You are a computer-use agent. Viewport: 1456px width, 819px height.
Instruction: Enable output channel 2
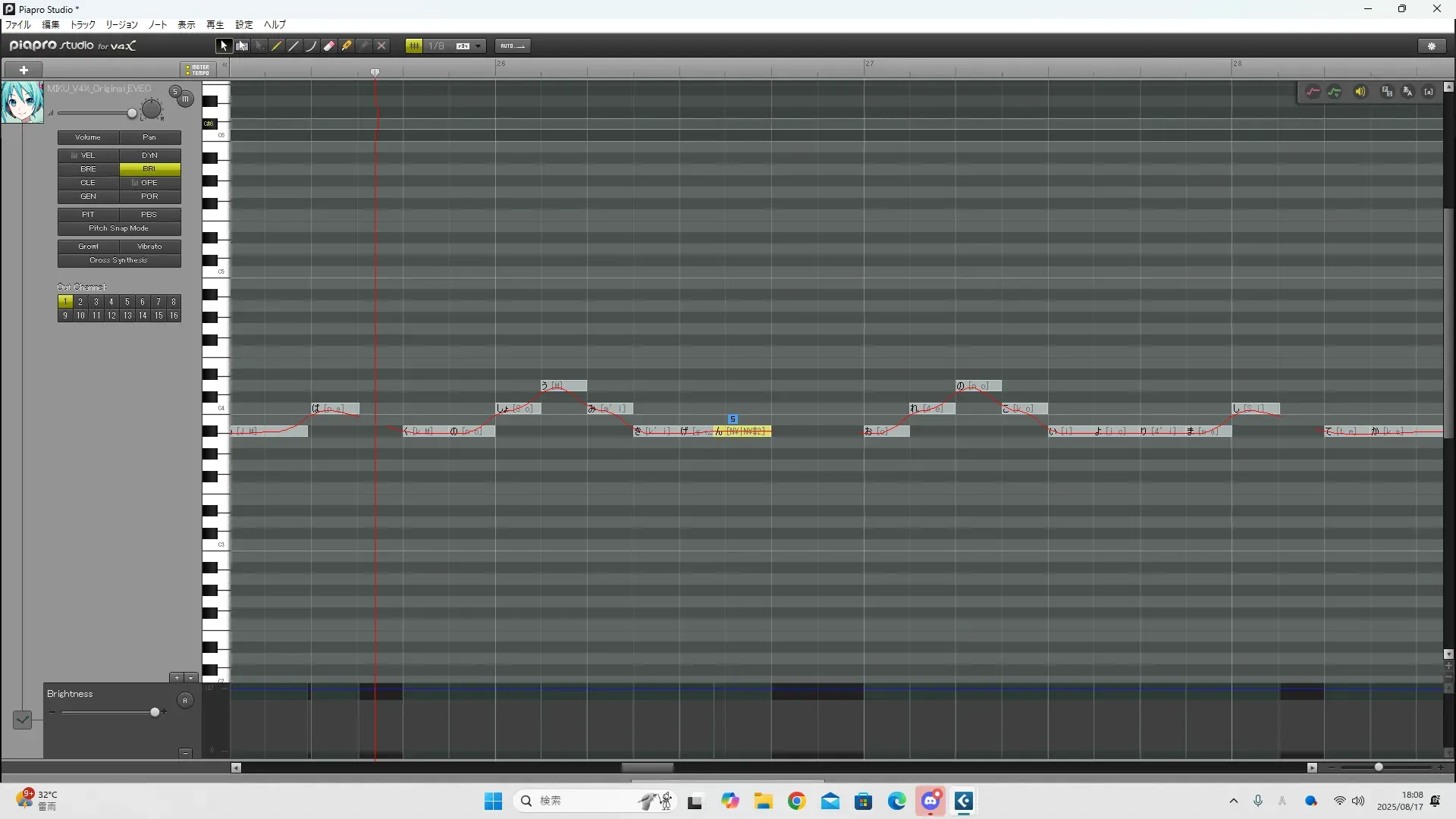click(x=80, y=302)
